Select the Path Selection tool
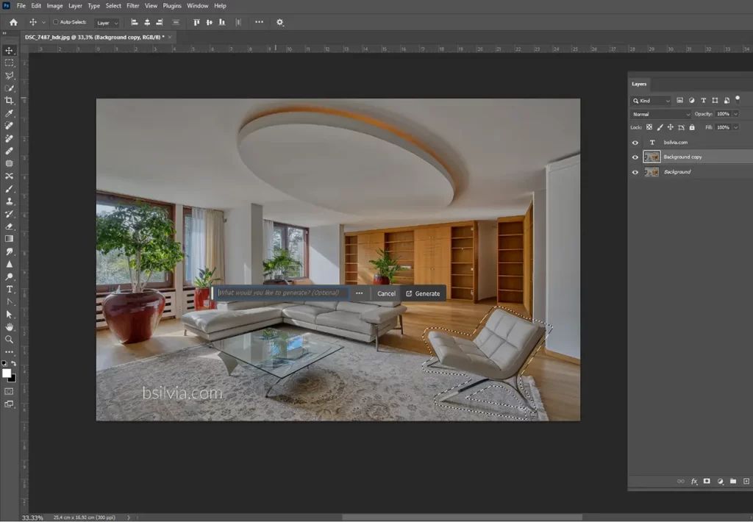The image size is (753, 522). pos(9,314)
